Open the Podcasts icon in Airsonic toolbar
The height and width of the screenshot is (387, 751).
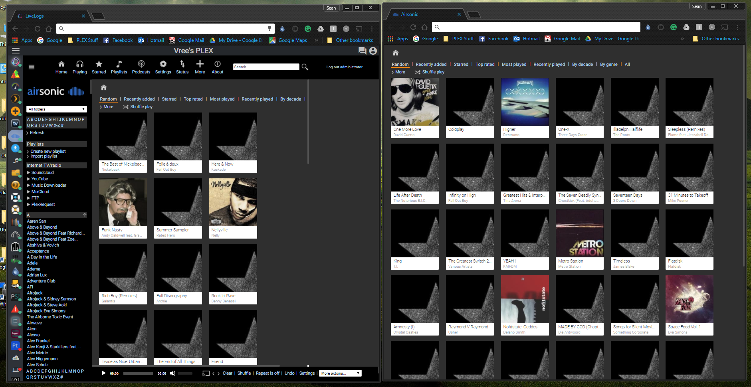pos(141,64)
